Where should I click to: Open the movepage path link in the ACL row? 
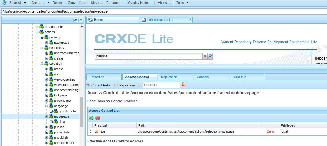coord(186,131)
